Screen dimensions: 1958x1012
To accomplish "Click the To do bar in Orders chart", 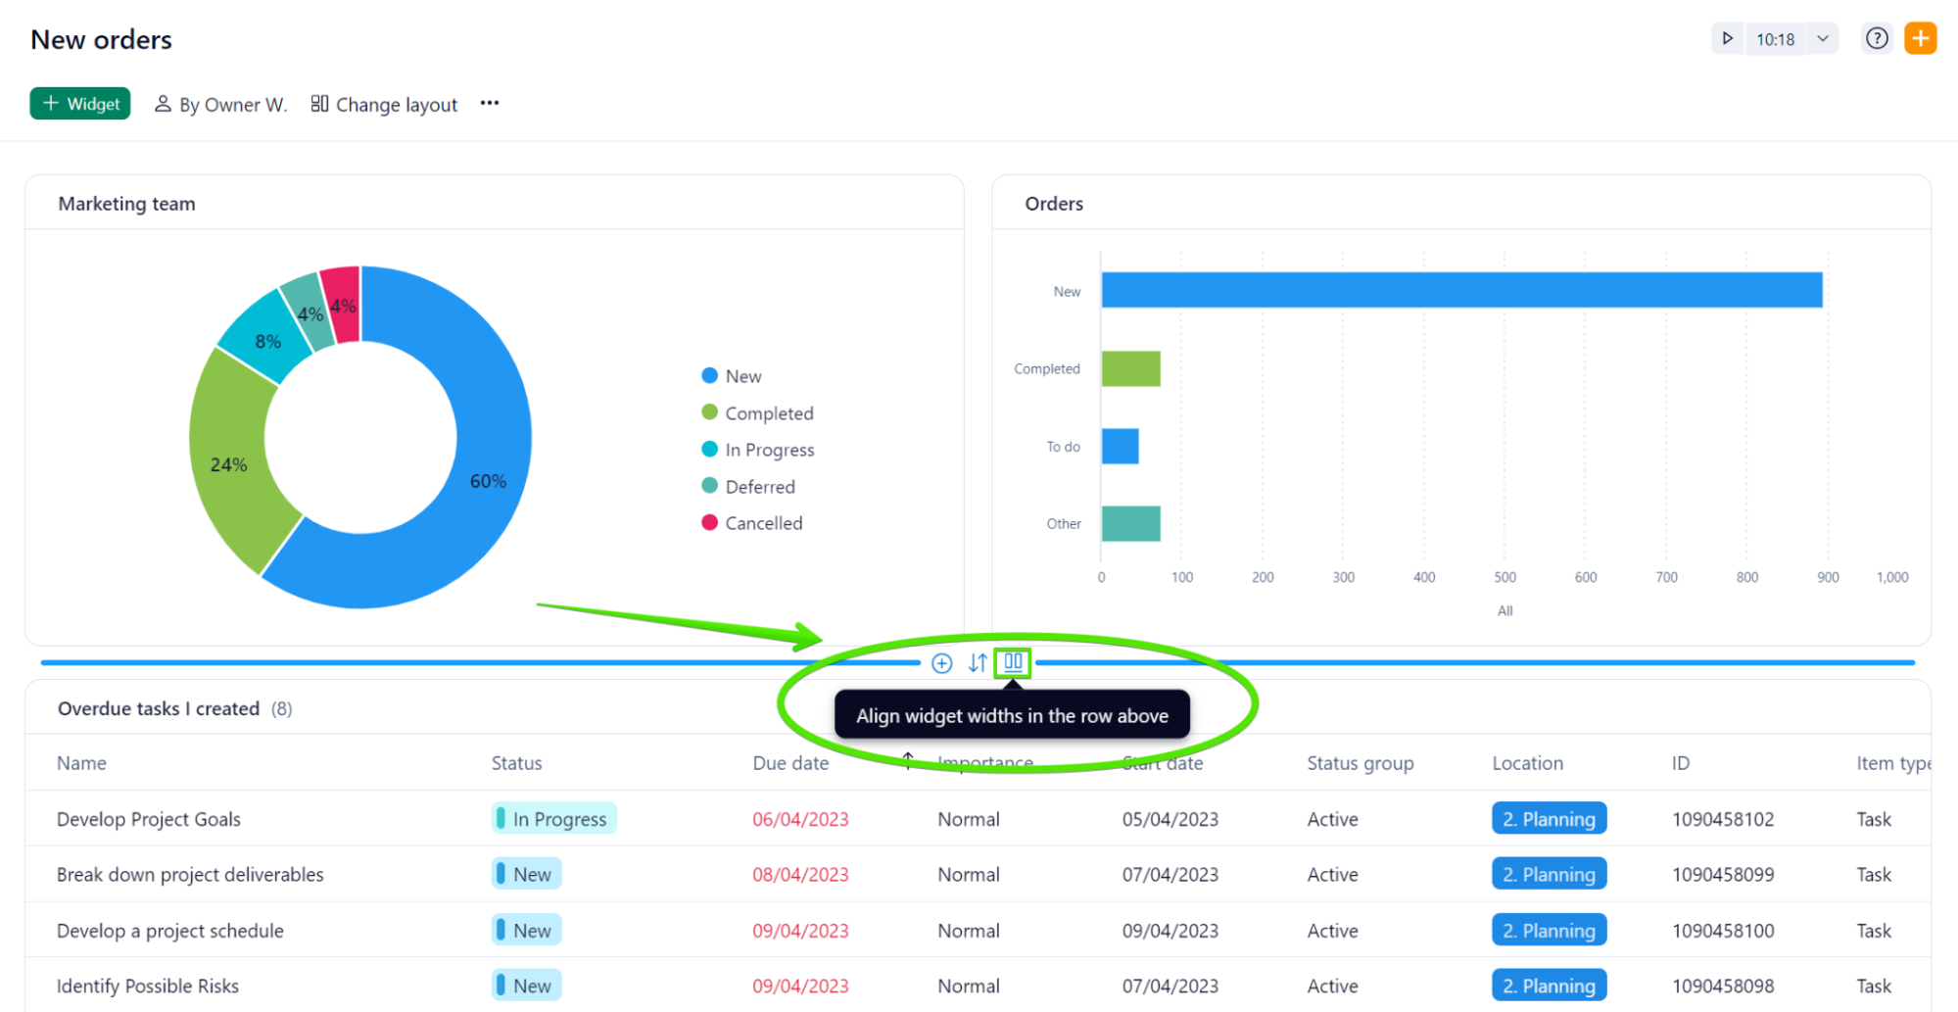I will [x=1120, y=446].
